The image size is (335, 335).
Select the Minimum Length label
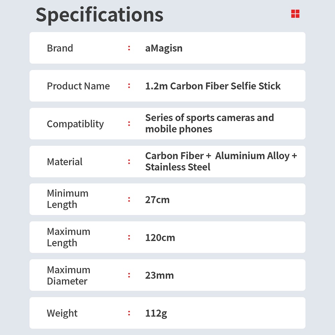point(68,199)
